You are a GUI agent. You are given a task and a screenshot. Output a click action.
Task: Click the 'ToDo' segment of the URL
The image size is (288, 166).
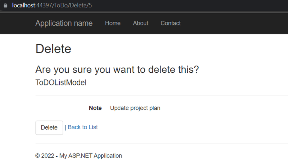point(61,5)
